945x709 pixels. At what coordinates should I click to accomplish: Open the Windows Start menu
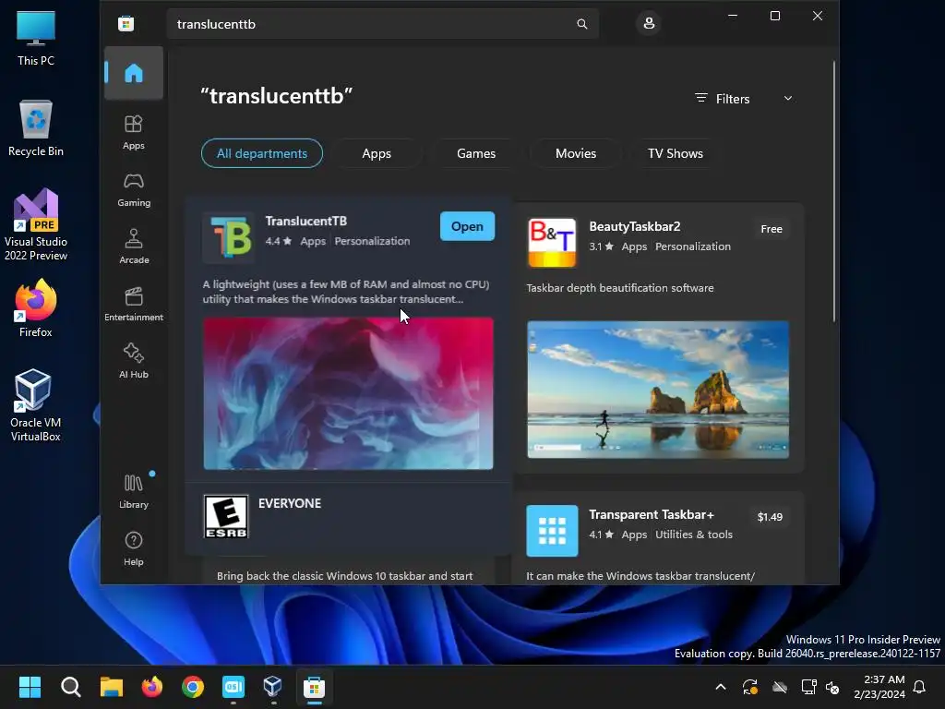pos(30,687)
